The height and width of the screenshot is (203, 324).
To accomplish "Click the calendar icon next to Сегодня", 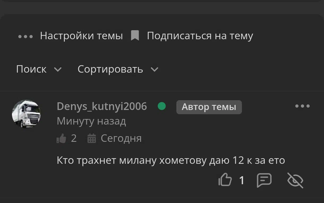I will tap(92, 138).
